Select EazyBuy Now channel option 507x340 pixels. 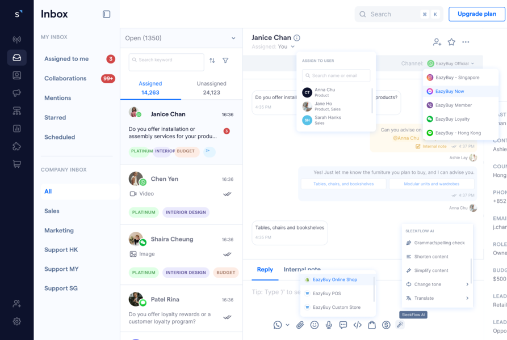click(460, 91)
